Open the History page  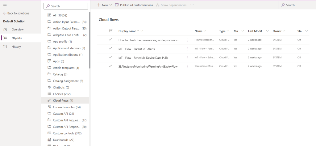tap(16, 47)
